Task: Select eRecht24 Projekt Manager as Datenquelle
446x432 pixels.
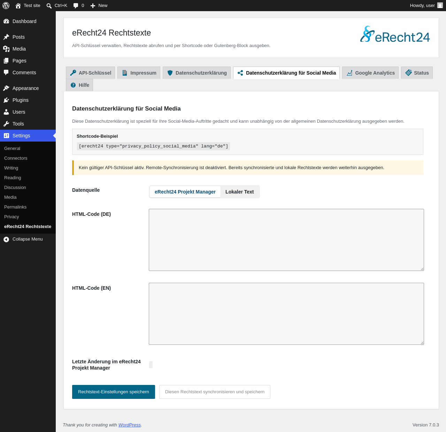Action: 185,192
